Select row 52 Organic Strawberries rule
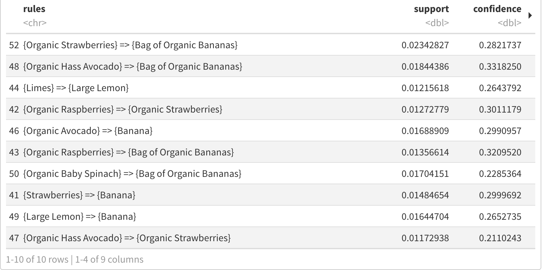This screenshot has height=270, width=544. coord(270,45)
